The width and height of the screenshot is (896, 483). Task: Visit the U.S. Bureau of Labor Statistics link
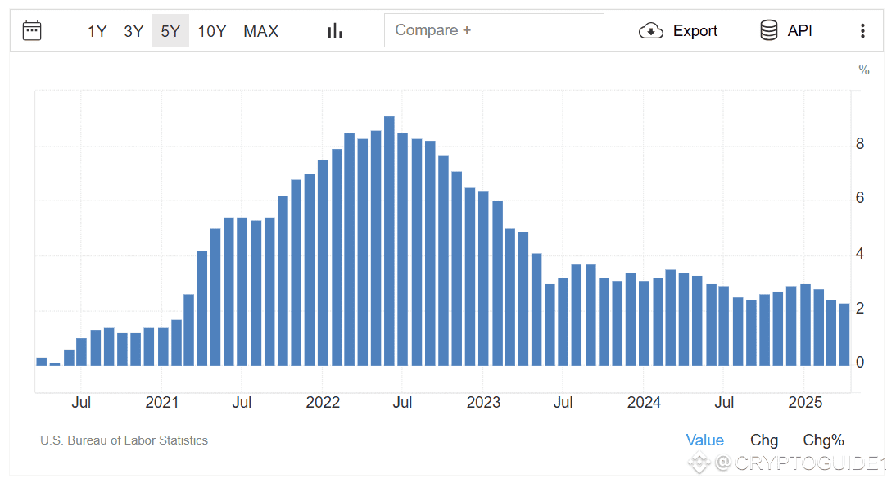124,440
